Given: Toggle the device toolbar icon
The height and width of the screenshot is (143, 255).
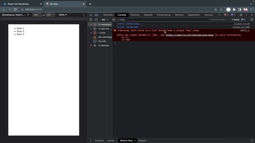Looking at the screenshot, I should tap(96, 15).
